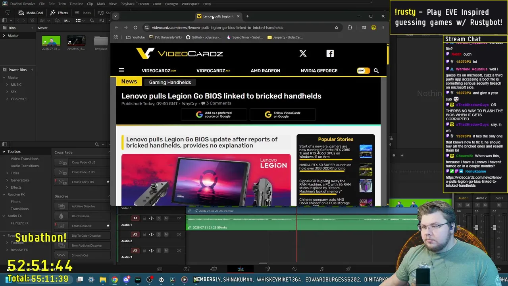Open AMD RADEON navigation link
Viewport: 508px width, 286px height.
click(x=265, y=71)
